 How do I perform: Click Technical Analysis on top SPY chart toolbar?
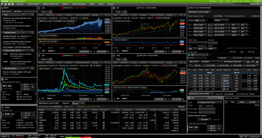click(x=157, y=15)
